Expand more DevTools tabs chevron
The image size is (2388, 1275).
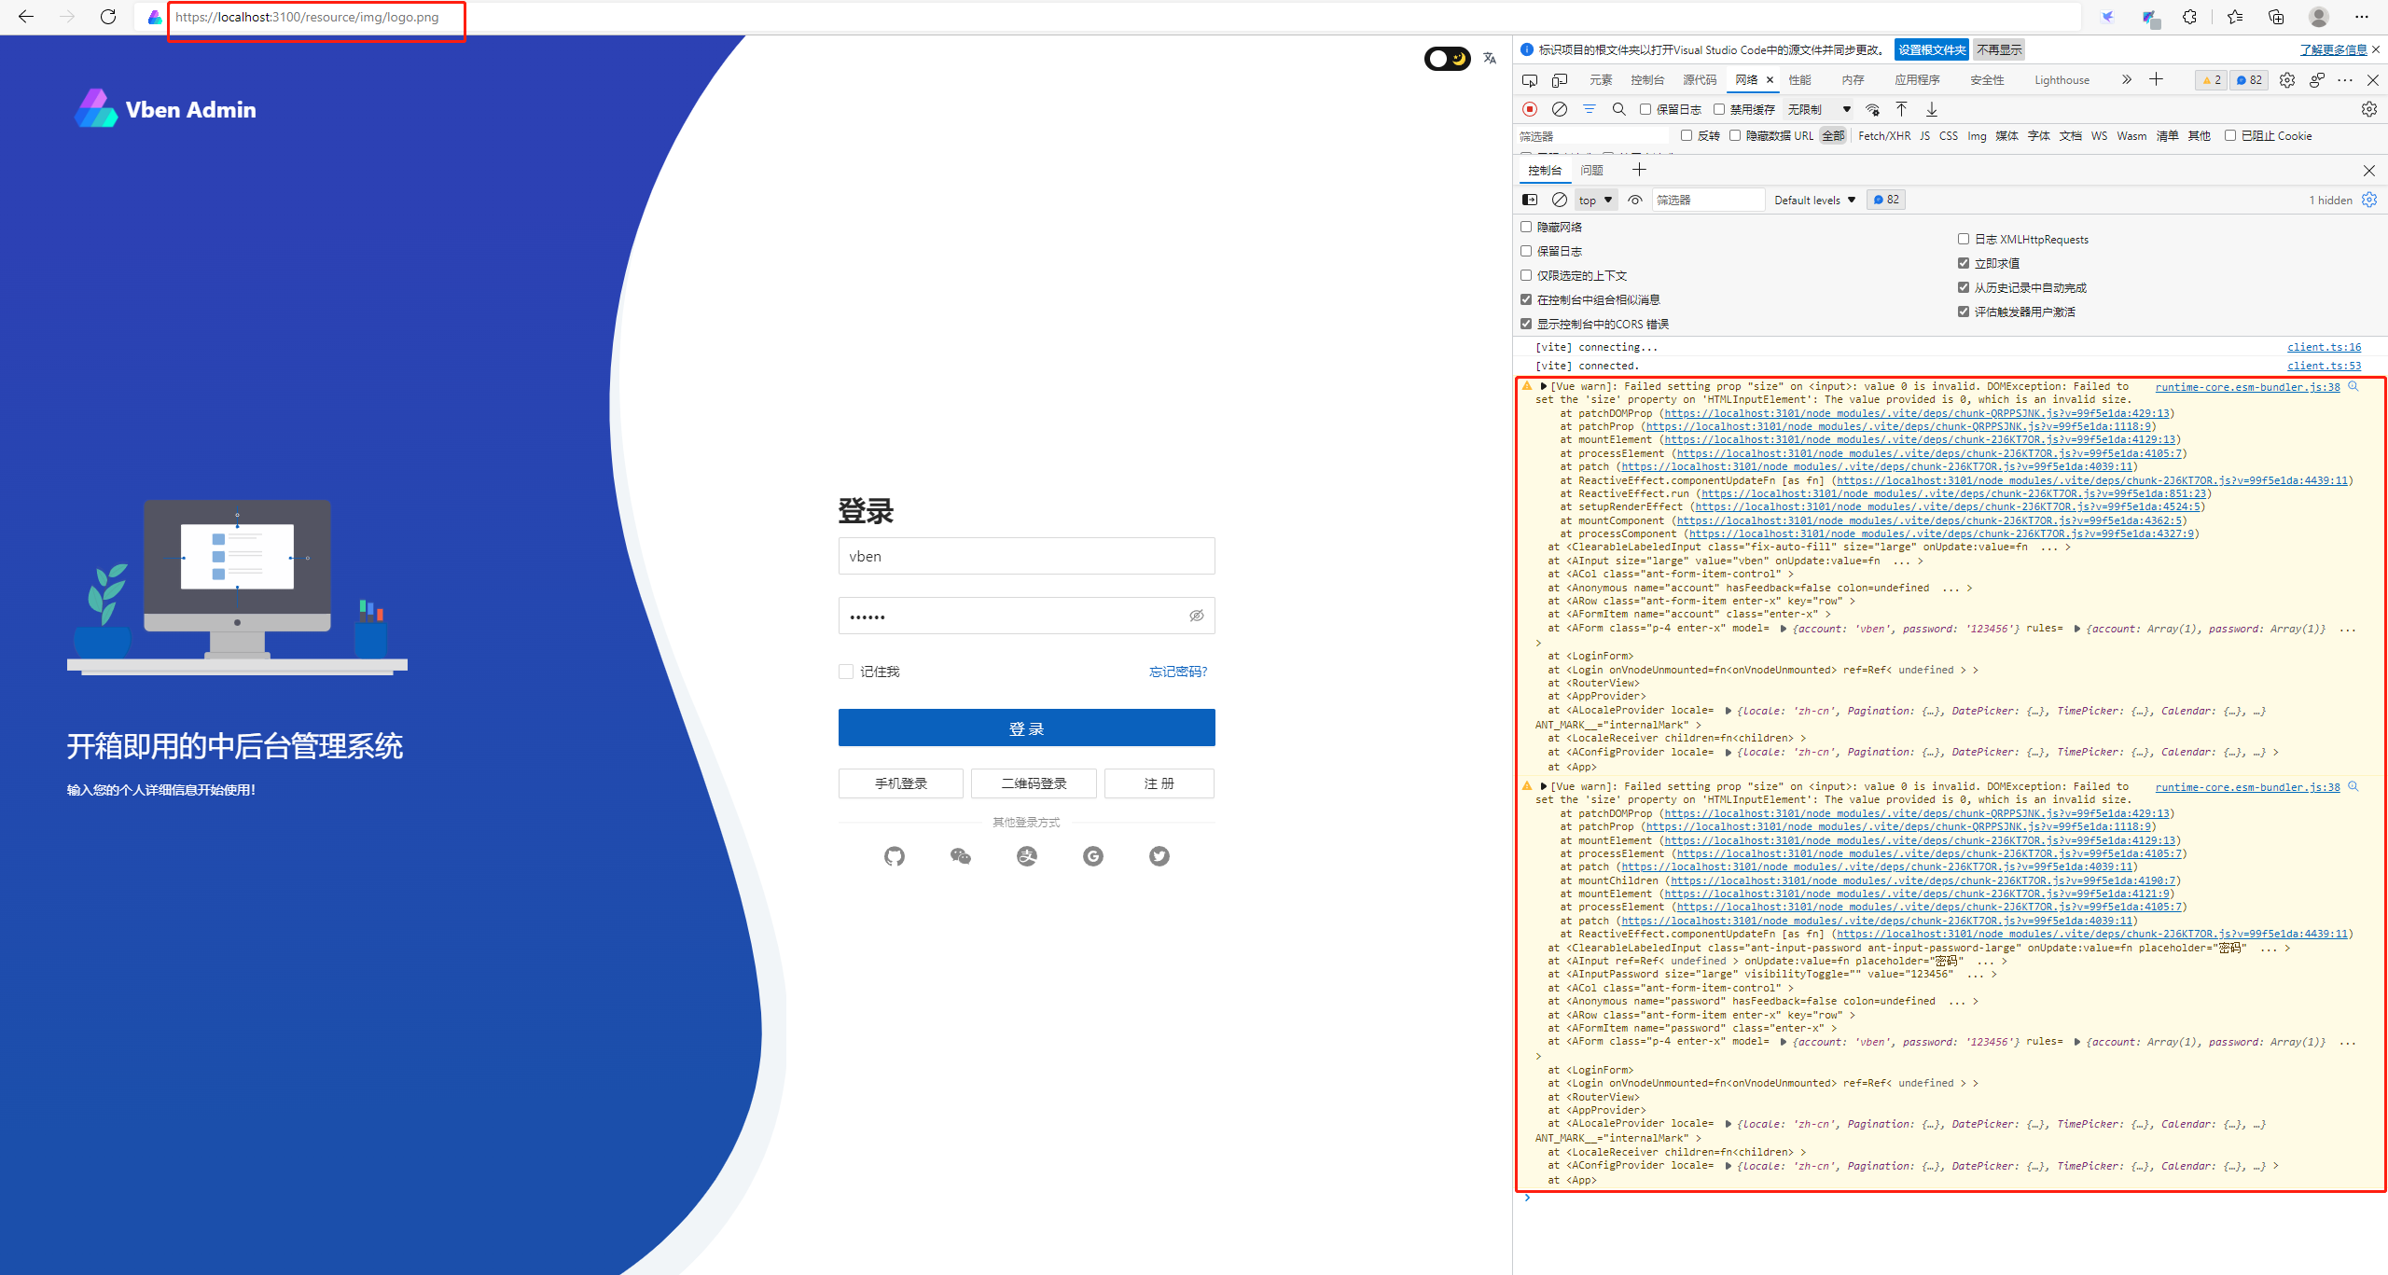(x=2127, y=80)
